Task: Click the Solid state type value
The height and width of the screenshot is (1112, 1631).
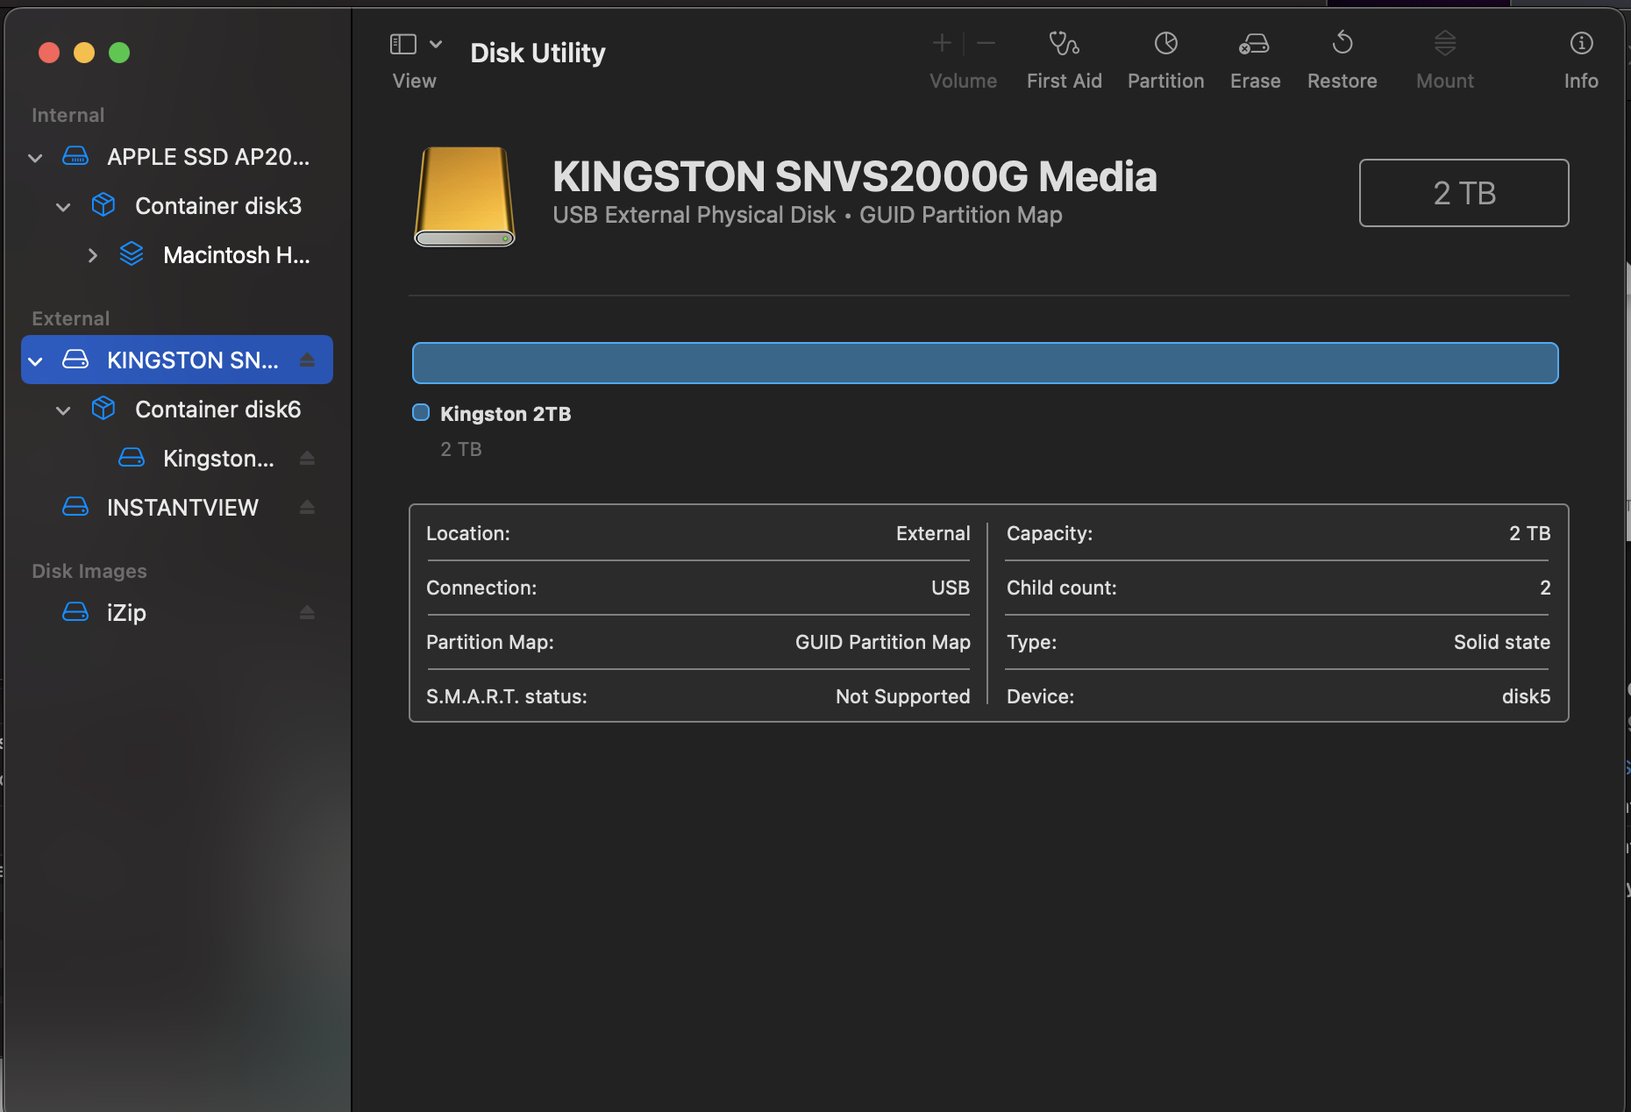Action: pyautogui.click(x=1501, y=642)
